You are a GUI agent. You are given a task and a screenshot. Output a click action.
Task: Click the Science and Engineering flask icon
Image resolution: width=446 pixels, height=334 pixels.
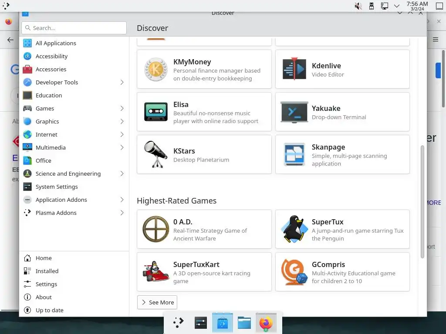tap(27, 174)
